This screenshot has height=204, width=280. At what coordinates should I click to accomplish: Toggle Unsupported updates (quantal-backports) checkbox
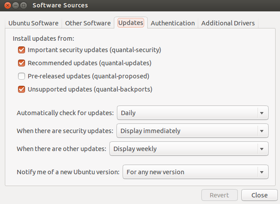pyautogui.click(x=22, y=89)
